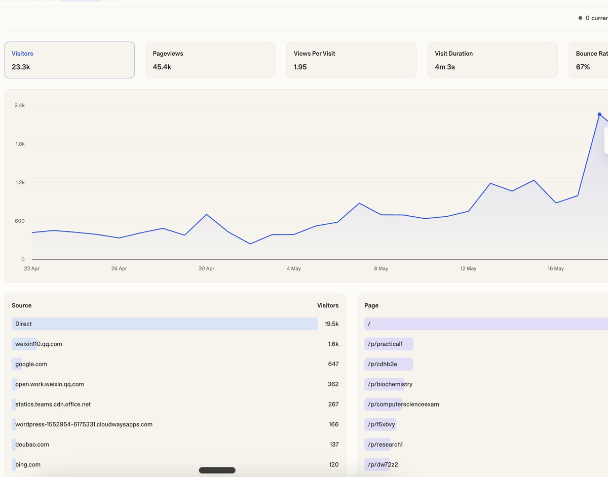Screen dimensions: 608x477
Task: Select the Bounce Rate card
Action: tap(588, 60)
